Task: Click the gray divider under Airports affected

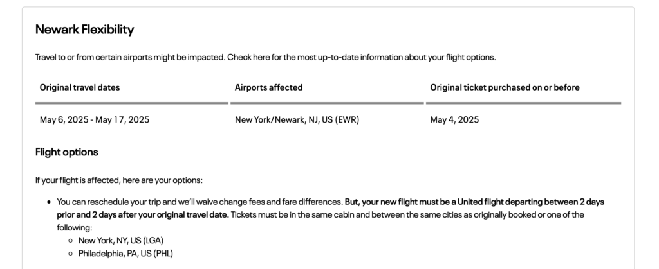Action: click(x=327, y=103)
